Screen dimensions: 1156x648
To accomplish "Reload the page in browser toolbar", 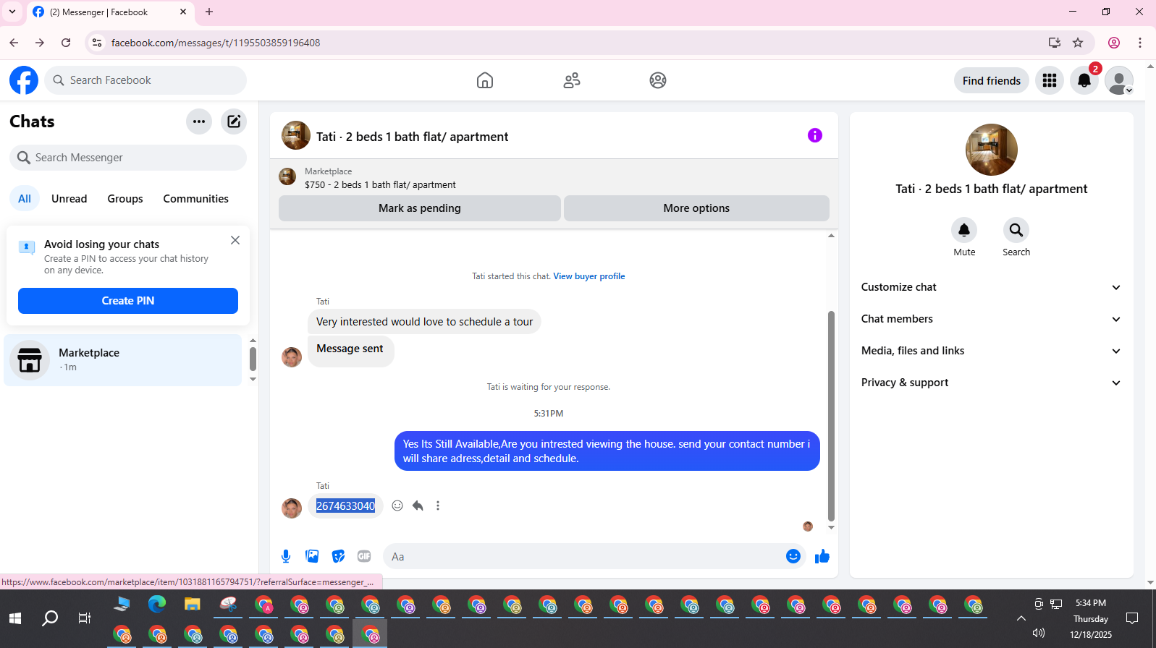I will (x=66, y=43).
